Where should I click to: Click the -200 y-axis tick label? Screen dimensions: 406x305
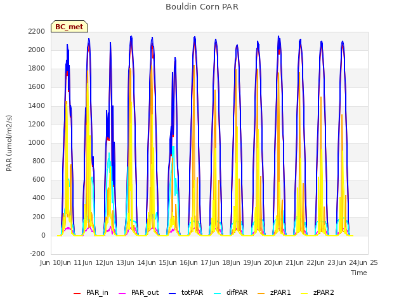tap(37, 254)
